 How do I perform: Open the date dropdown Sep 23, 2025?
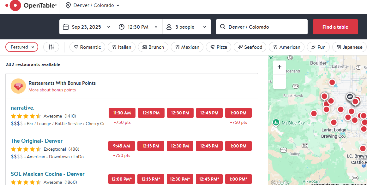point(87,27)
